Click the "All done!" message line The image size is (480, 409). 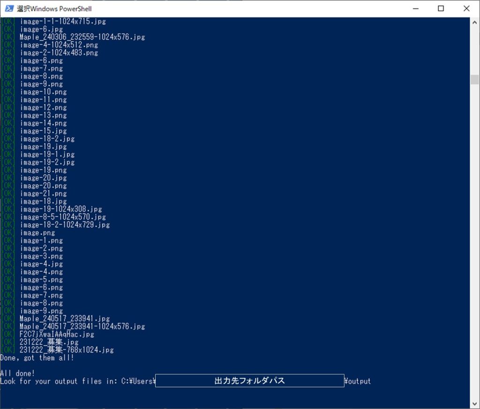coord(18,373)
